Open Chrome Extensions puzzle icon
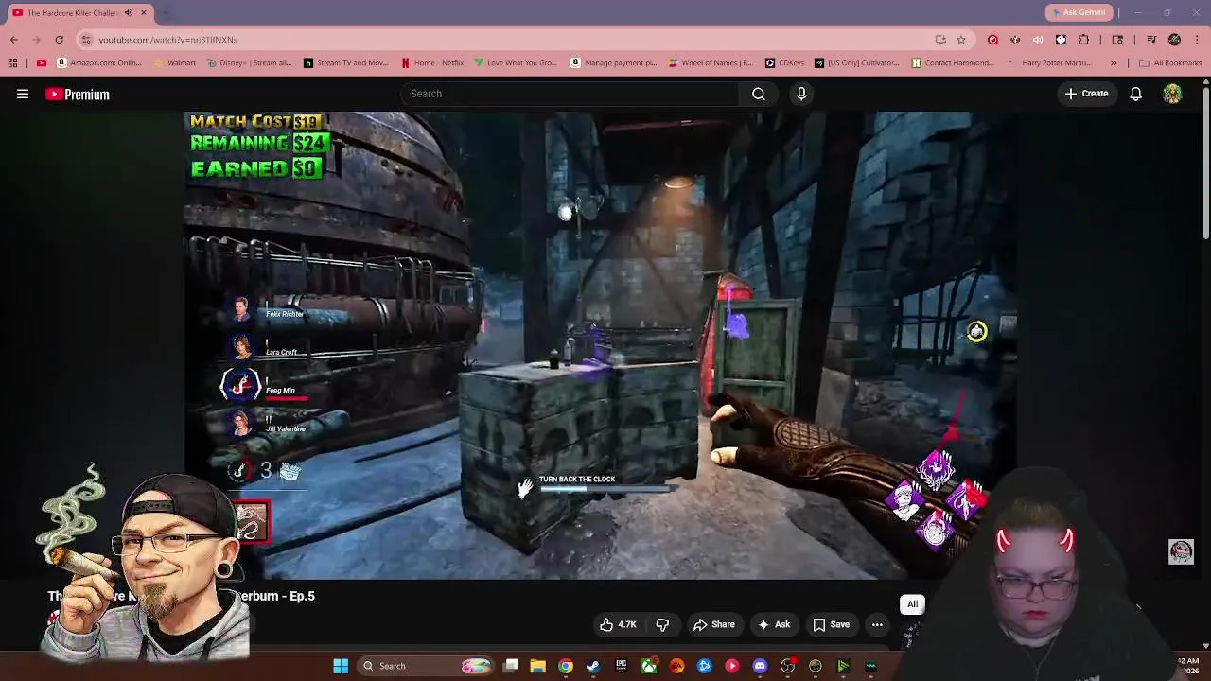This screenshot has height=681, width=1211. click(1083, 40)
